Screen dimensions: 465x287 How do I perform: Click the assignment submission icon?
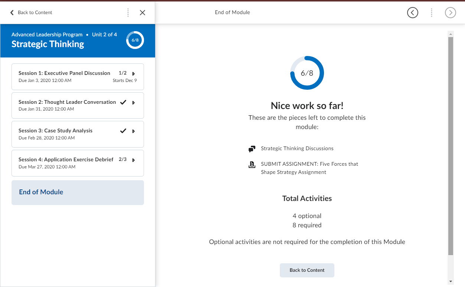tap(252, 165)
